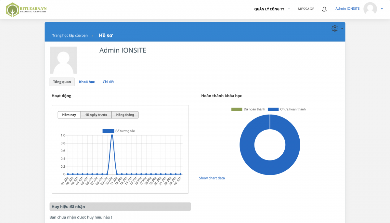Open the QUẢN LÝ CÔNG TY menu

tap(269, 9)
